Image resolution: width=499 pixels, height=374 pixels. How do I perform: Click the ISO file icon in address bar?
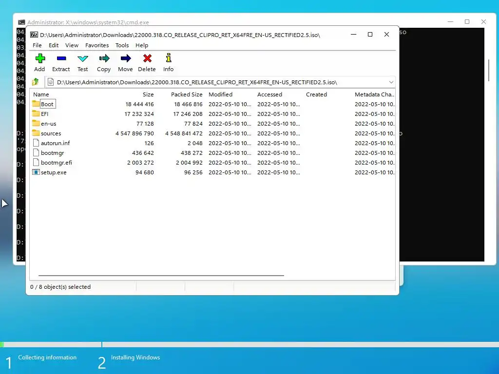pyautogui.click(x=51, y=82)
